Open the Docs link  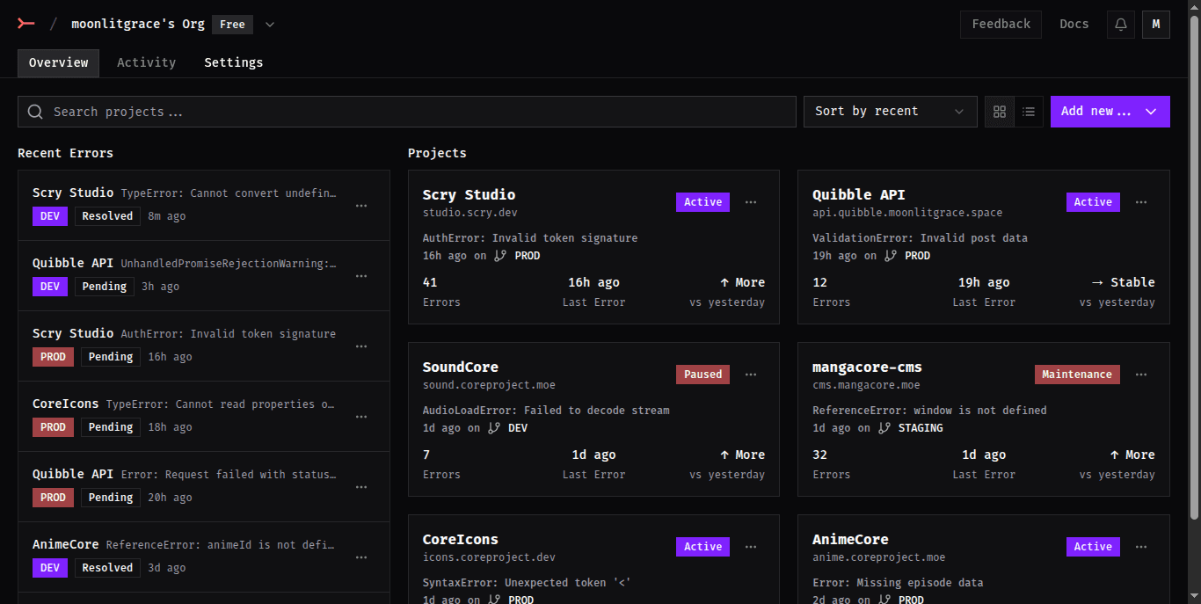click(x=1074, y=25)
